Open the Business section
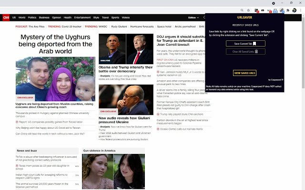The width and height of the screenshot is (305, 190). coord(44,18)
